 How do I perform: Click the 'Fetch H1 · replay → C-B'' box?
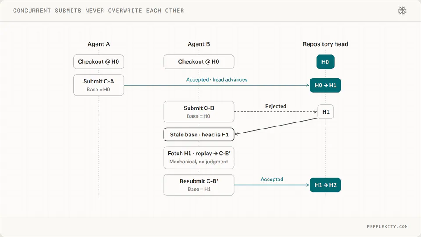click(x=199, y=158)
